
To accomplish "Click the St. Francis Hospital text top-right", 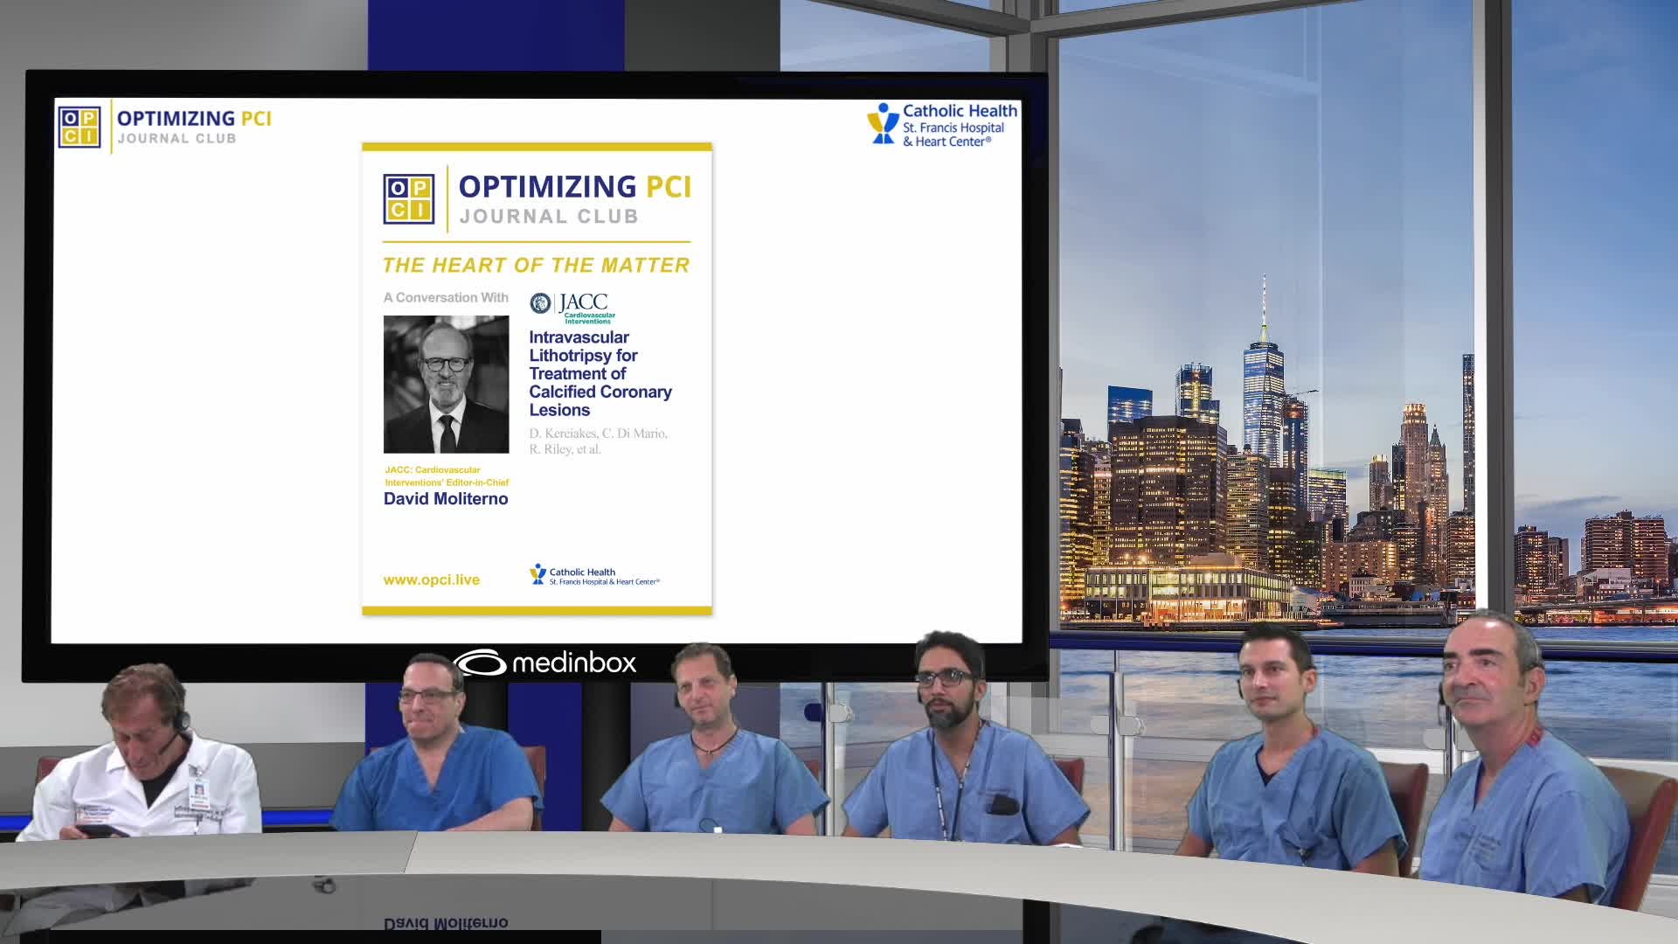I will point(953,128).
